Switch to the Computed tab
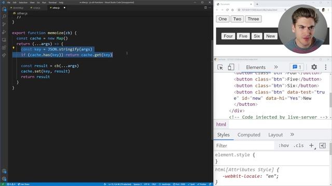332x186 pixels. click(x=249, y=135)
